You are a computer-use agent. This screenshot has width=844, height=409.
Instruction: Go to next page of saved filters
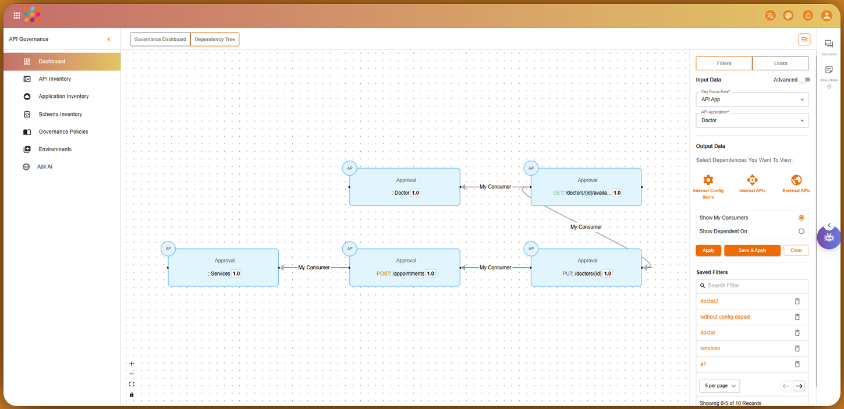coord(799,386)
